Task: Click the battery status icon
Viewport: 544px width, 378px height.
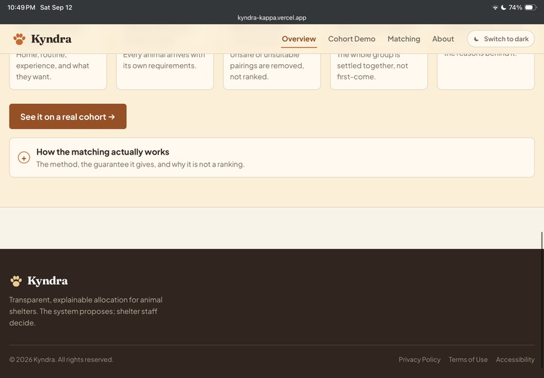Action: [x=531, y=7]
